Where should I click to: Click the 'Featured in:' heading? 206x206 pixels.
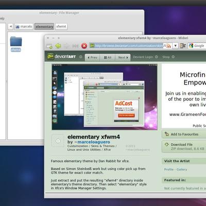(175, 180)
